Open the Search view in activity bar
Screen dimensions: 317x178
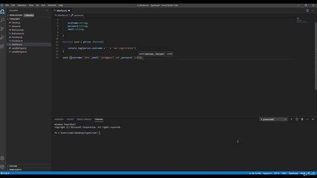2,20
